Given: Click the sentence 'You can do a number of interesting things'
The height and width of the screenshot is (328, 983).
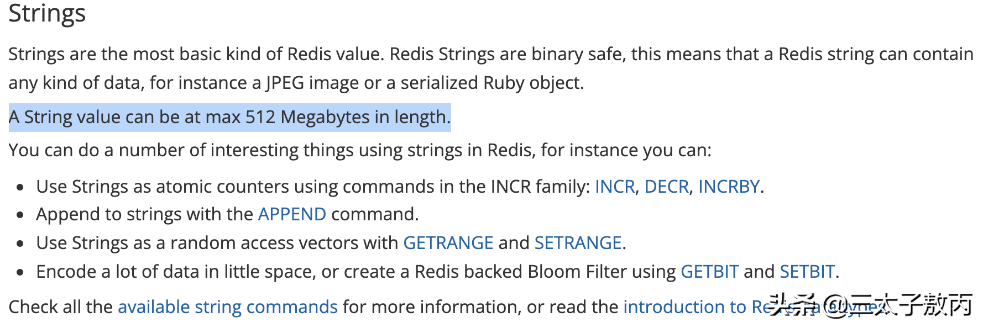Looking at the screenshot, I should (359, 150).
